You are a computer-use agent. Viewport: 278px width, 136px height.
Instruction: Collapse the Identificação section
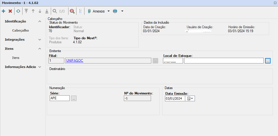pyautogui.click(x=40, y=21)
